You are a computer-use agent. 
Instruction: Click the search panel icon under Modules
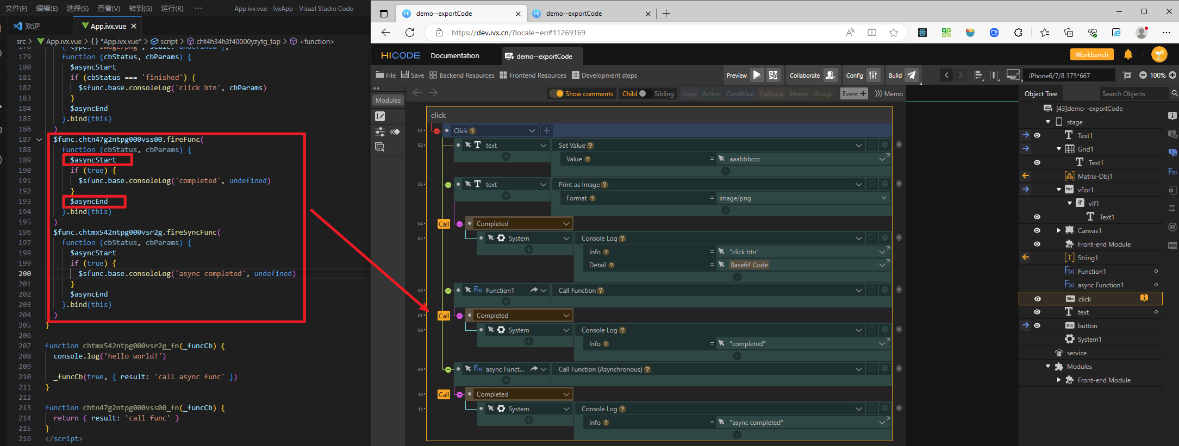380,147
